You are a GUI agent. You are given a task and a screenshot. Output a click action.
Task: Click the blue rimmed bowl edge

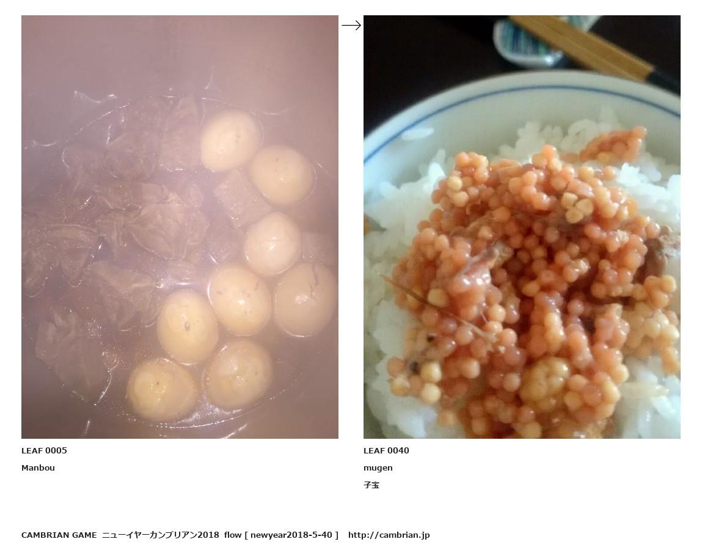pyautogui.click(x=519, y=86)
